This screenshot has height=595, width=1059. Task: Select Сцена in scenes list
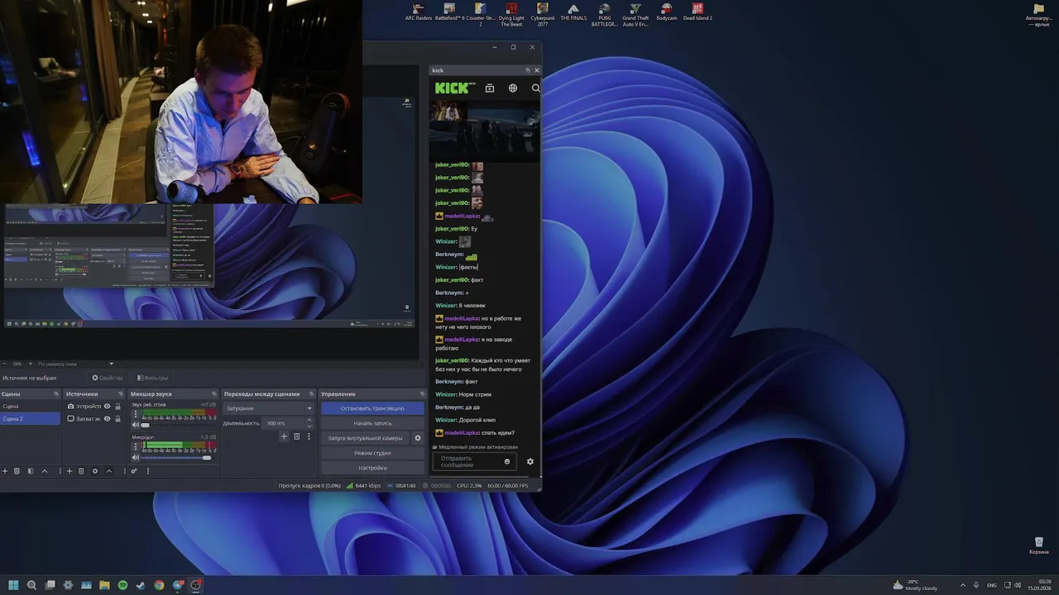click(x=31, y=407)
